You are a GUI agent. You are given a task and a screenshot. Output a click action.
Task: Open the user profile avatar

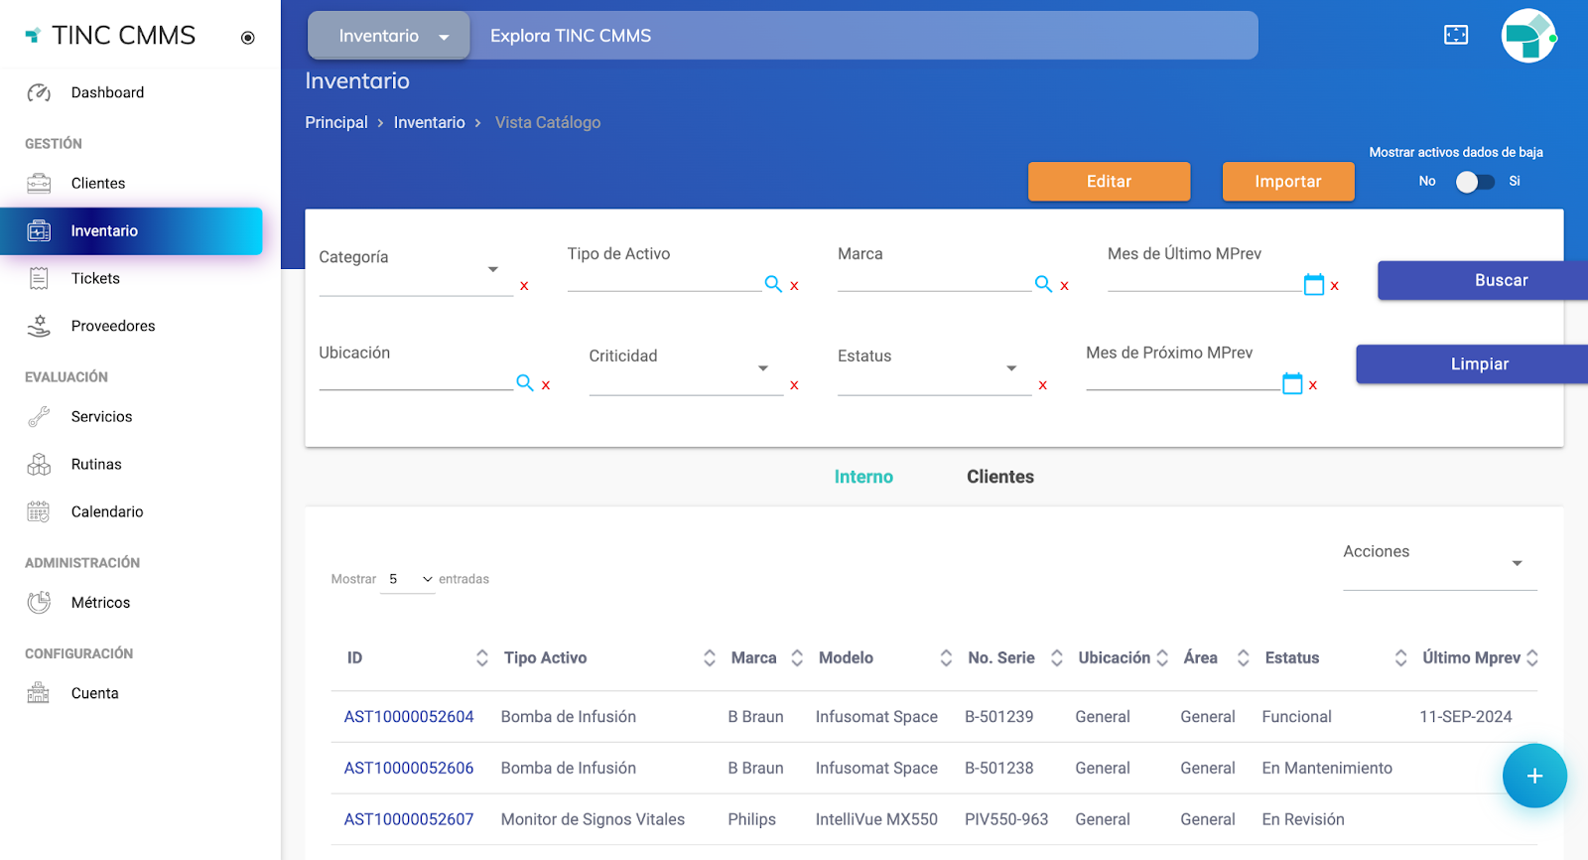tap(1527, 37)
